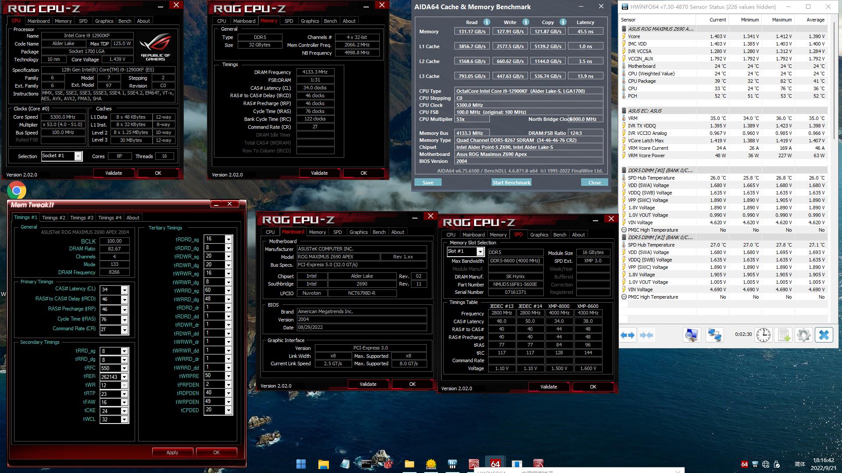Image resolution: width=842 pixels, height=473 pixels.
Task: Open Bench tab in top-left CPU-Z window
Action: click(125, 21)
